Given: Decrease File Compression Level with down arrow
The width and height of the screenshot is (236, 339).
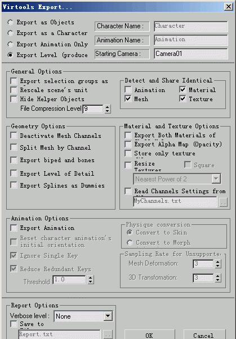Looking at the screenshot, I should [108, 111].
